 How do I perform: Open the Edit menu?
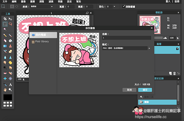14,1
